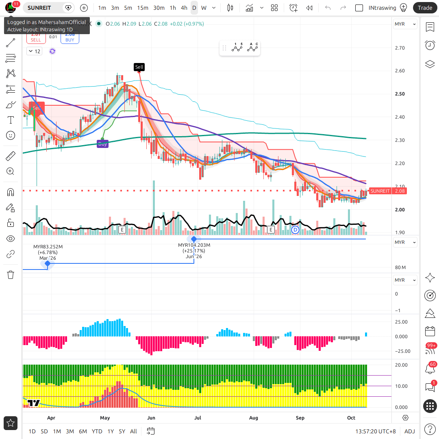
Task: Open the MYR currency dropdown on price scale
Action: 405,24
